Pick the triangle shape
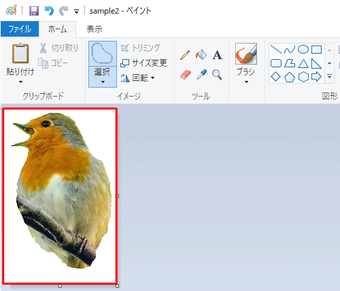340x291 pixels. pyautogui.click(x=303, y=64)
